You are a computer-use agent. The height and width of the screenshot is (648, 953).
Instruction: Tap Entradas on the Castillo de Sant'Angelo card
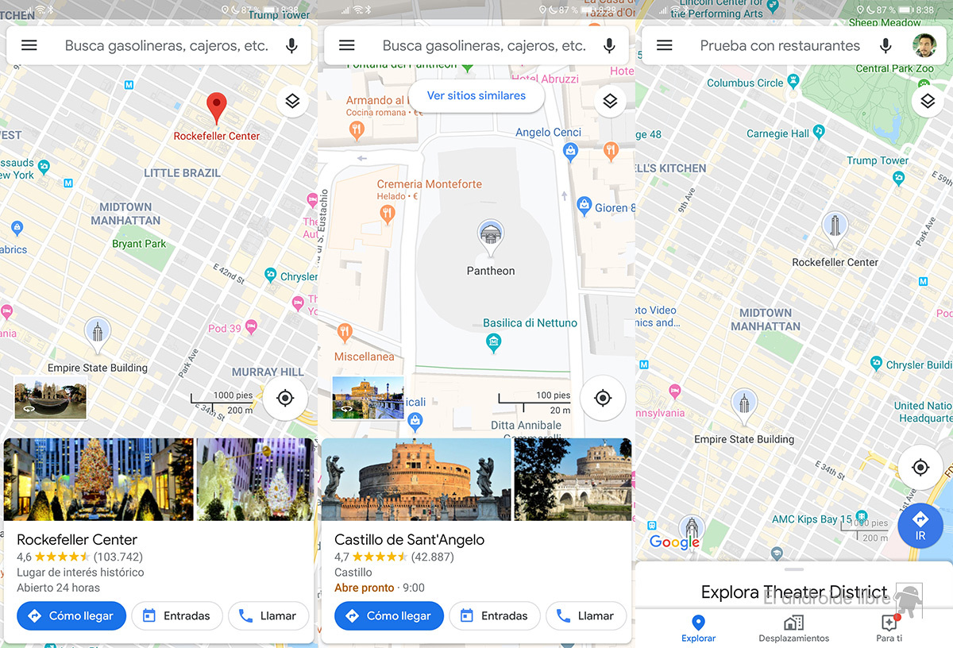point(495,615)
